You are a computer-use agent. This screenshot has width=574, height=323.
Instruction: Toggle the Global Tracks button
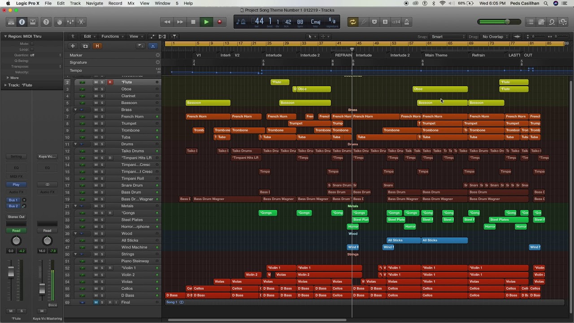coord(153,46)
